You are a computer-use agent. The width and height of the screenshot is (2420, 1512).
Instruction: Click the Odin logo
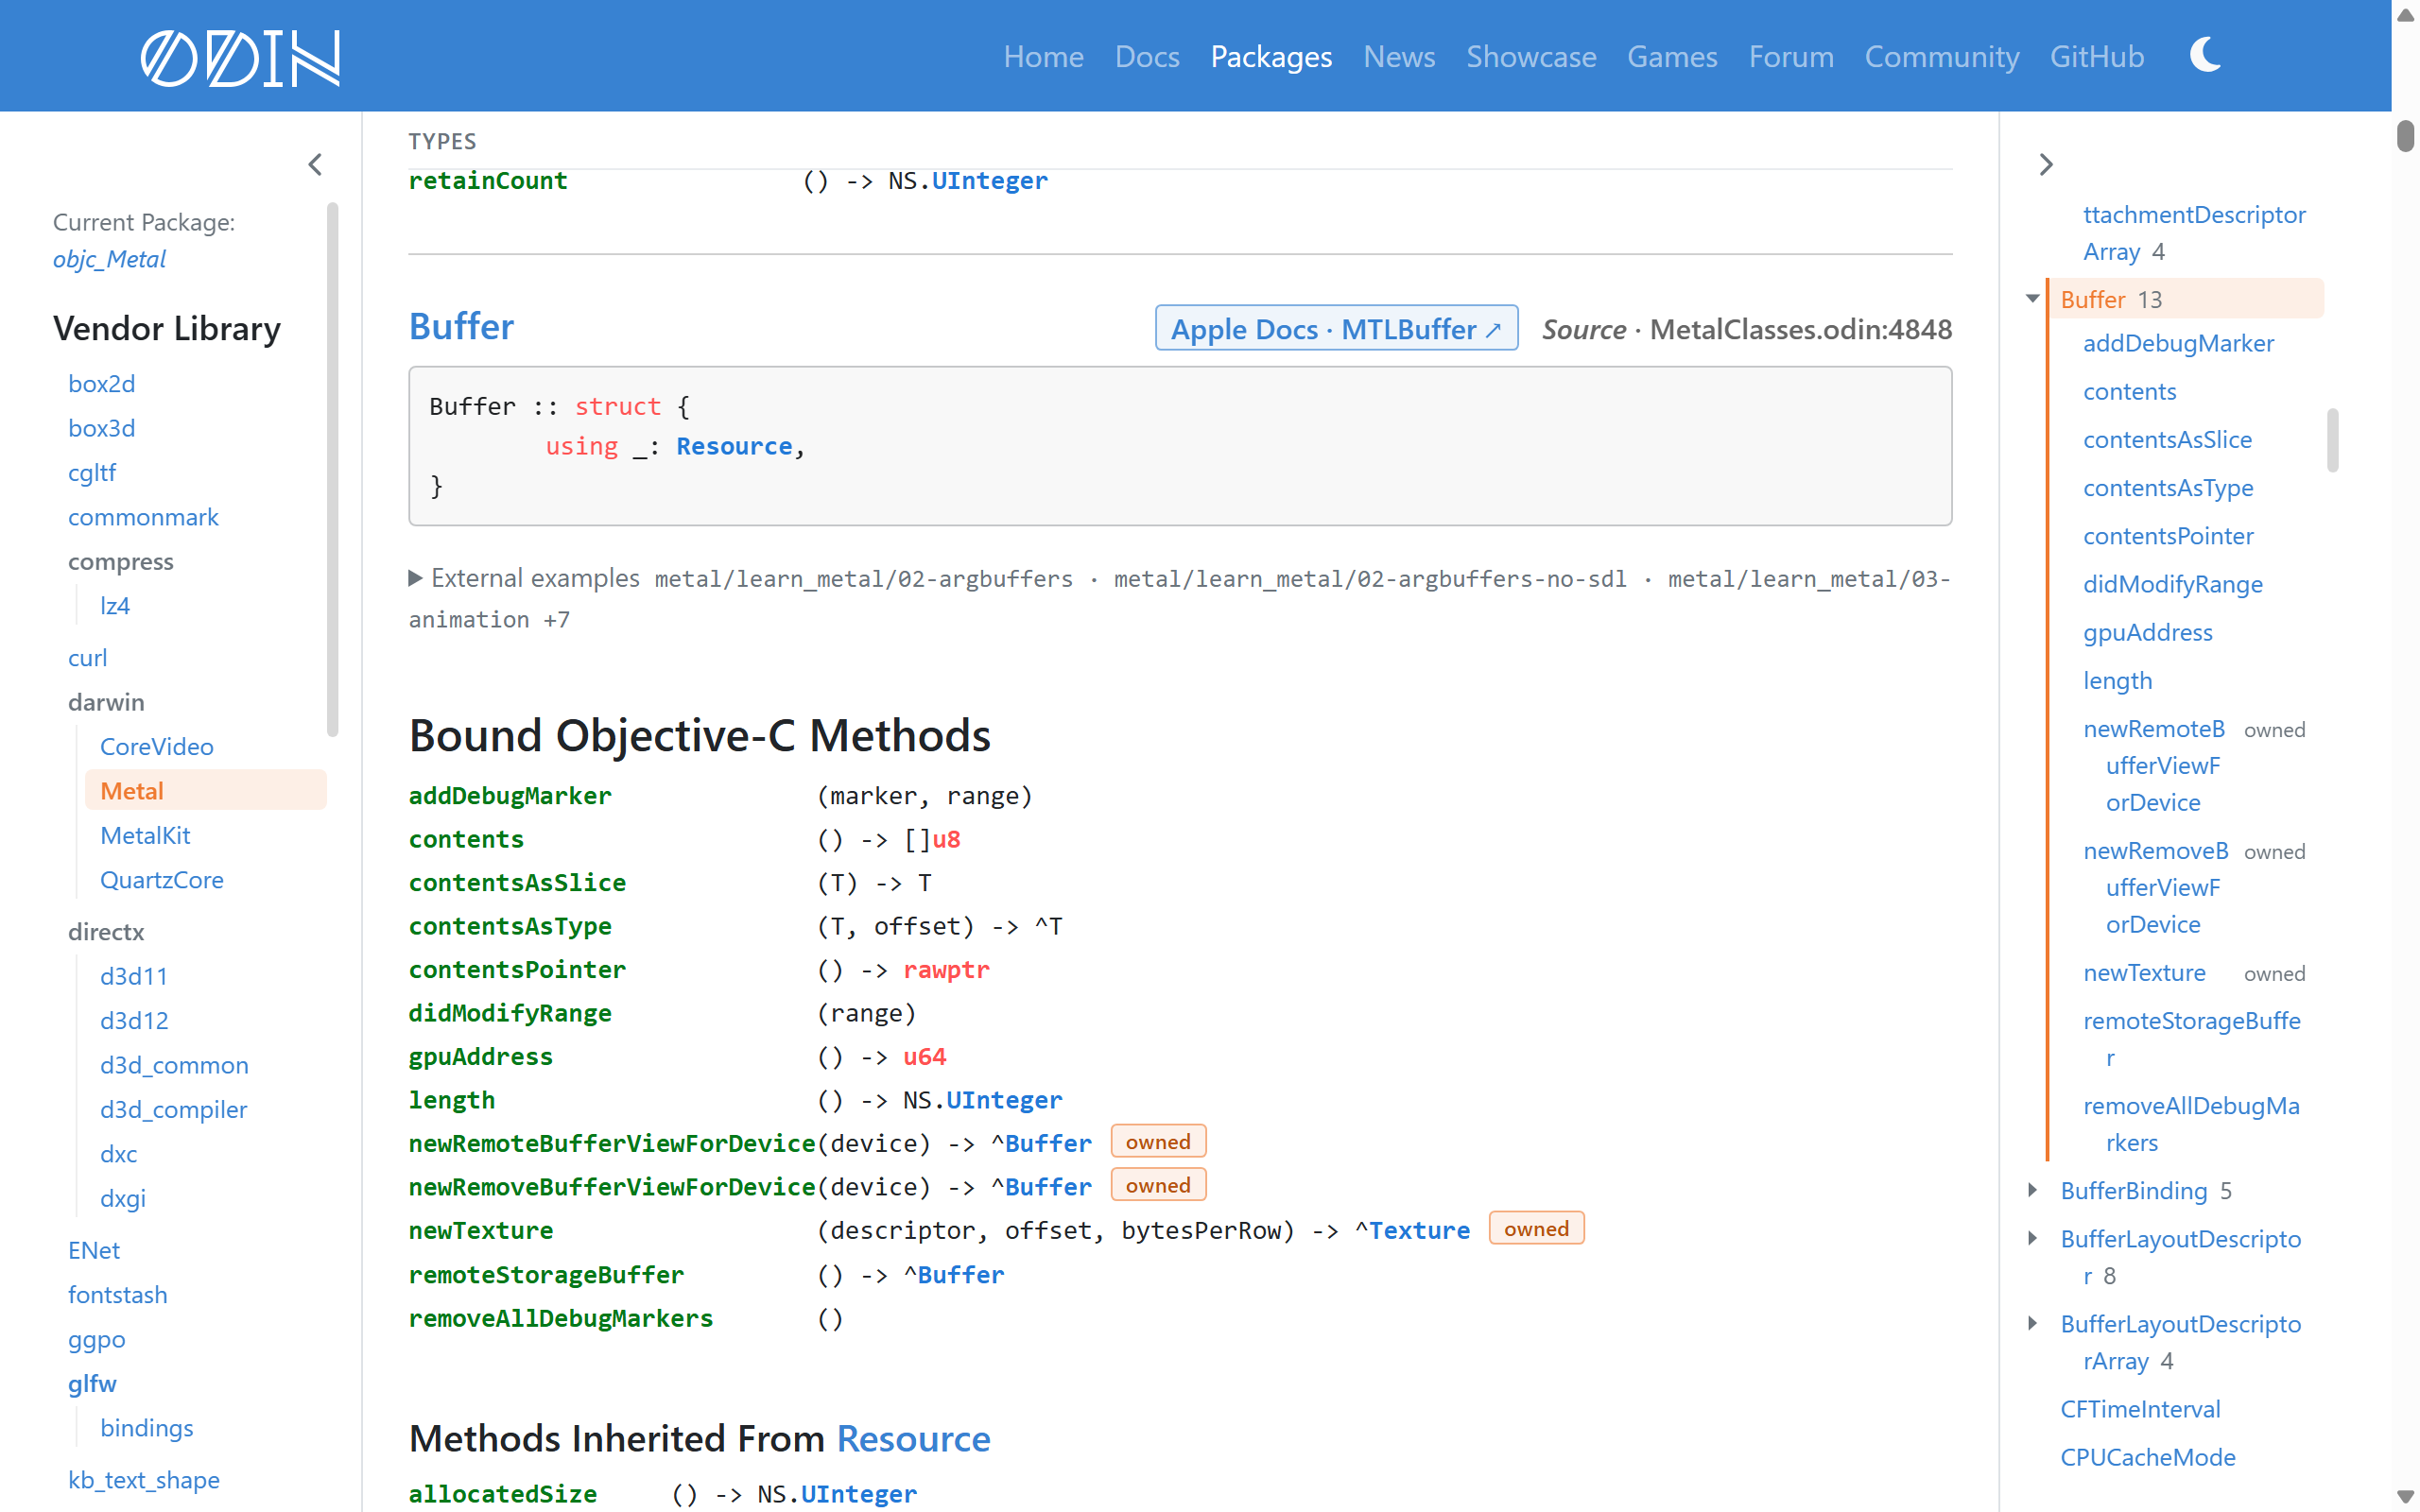pos(240,57)
